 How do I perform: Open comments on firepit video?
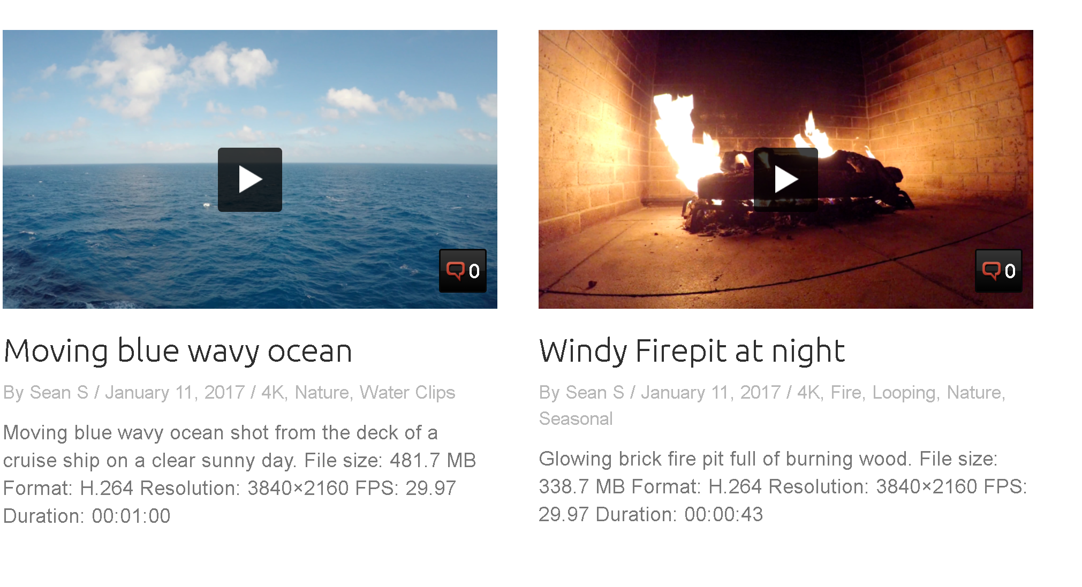click(x=998, y=271)
